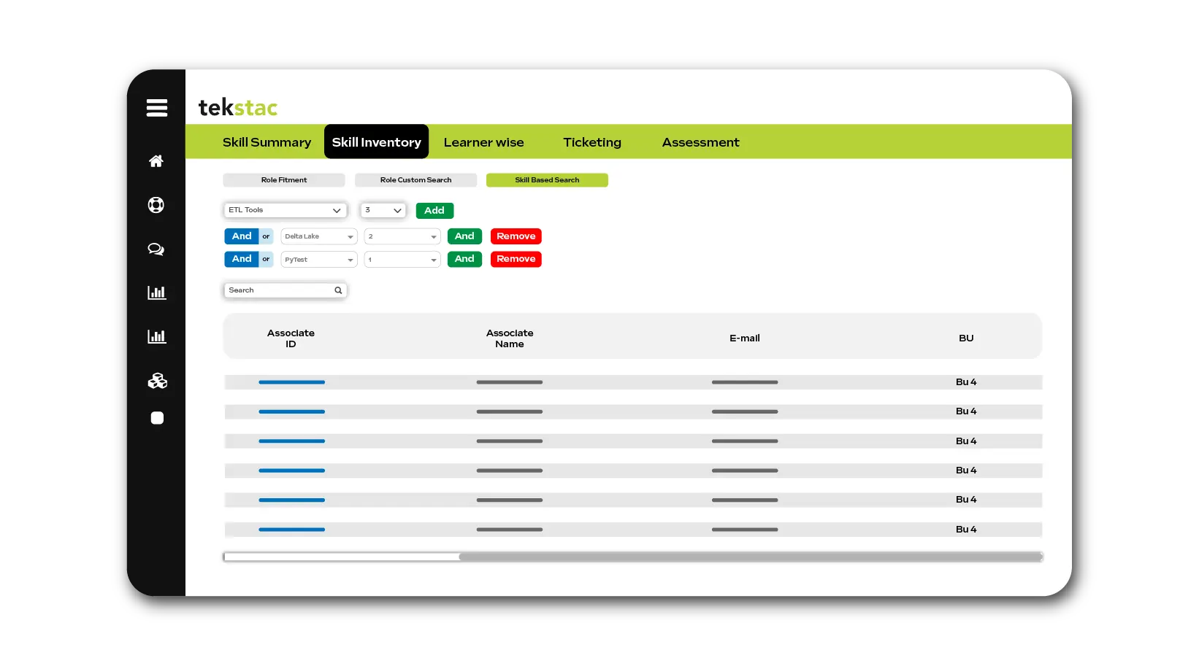Click the horizontal scrollbar below the table
1199x666 pixels.
click(750, 557)
